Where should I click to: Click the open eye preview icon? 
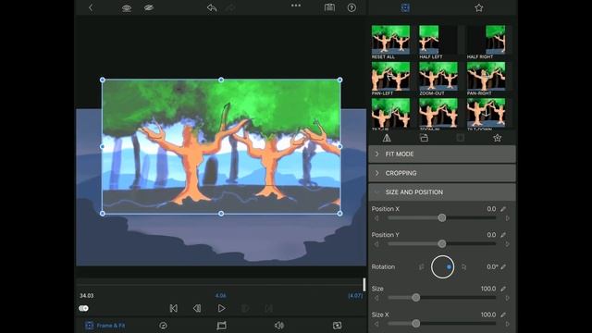point(127,8)
